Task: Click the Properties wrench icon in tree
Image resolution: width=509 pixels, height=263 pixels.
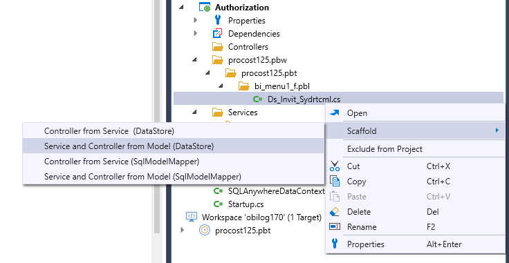Action: pos(218,21)
